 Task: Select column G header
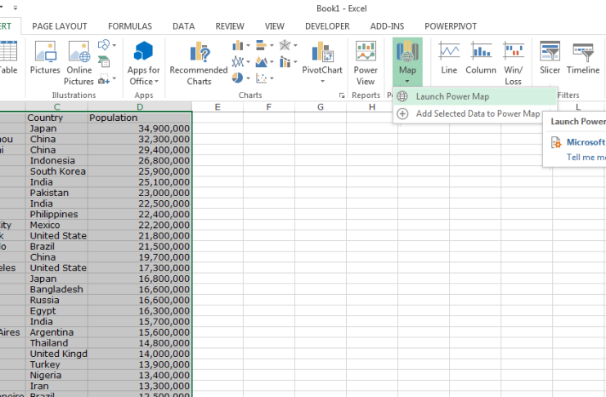pos(321,107)
